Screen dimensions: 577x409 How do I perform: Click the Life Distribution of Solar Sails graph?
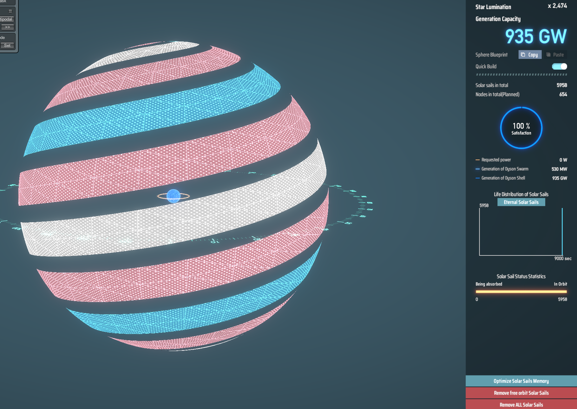point(521,232)
